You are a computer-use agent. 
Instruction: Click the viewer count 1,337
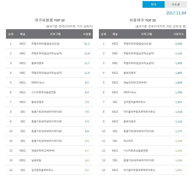coord(179,102)
